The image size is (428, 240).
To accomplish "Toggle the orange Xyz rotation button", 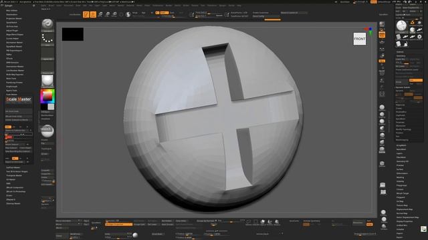I will click(x=382, y=61).
